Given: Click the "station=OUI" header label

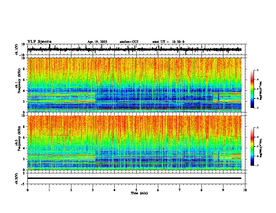Looking at the screenshot, I should pyautogui.click(x=129, y=42).
